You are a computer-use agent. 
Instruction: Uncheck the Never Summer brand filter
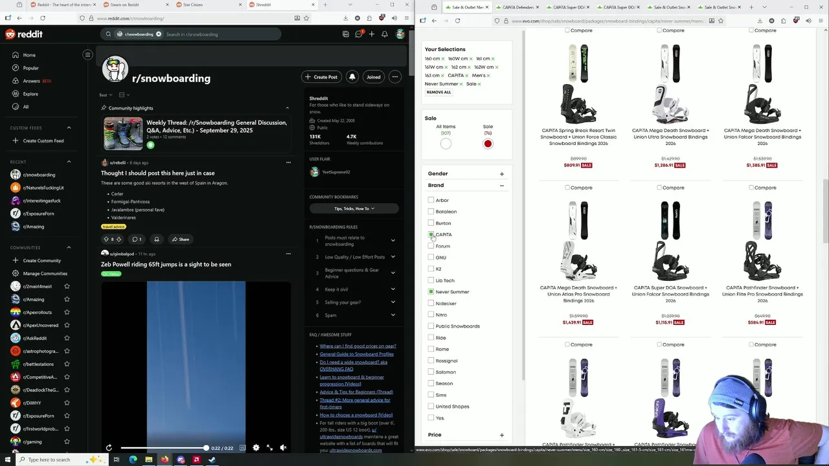tap(431, 292)
